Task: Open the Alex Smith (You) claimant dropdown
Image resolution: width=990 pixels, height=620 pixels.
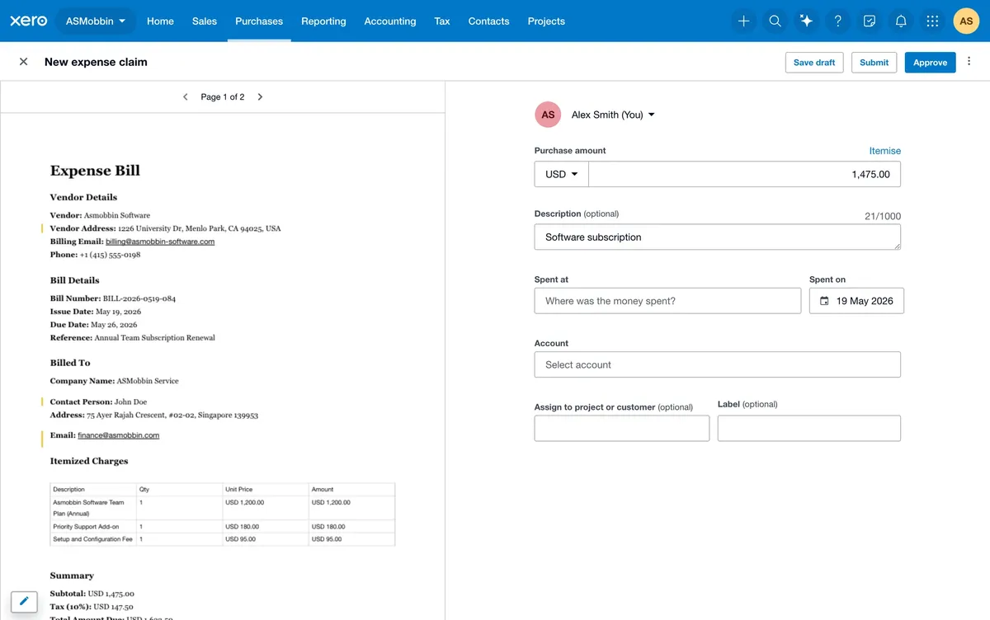Action: pos(613,115)
